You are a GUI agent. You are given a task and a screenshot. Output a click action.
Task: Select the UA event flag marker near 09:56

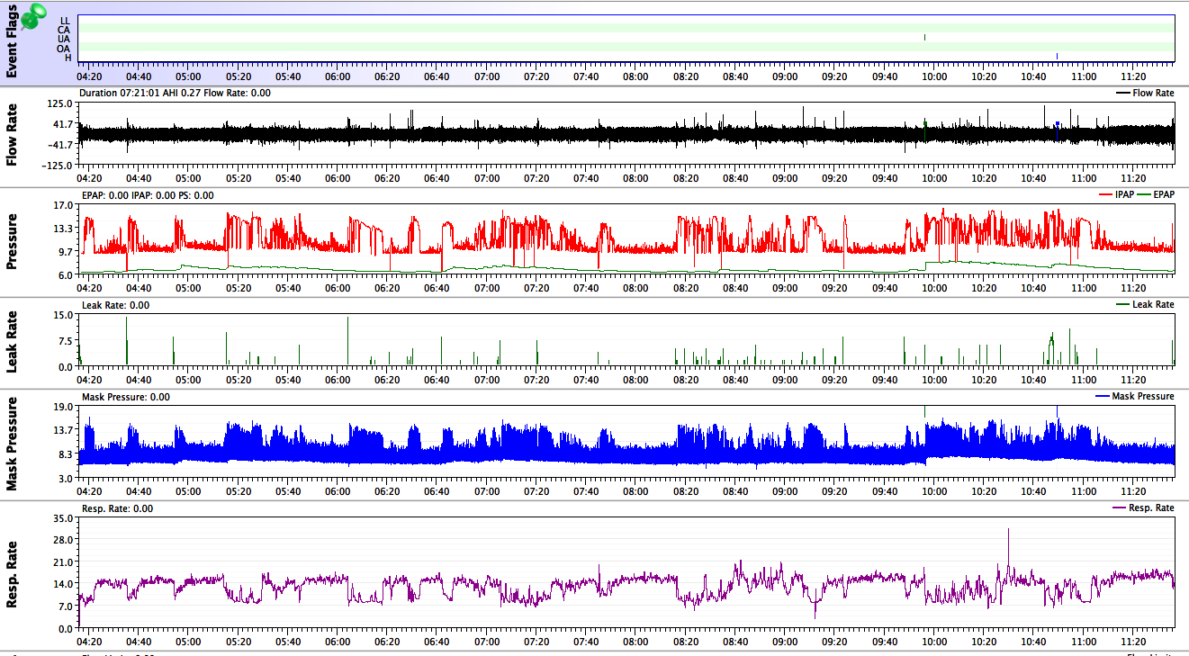point(924,37)
